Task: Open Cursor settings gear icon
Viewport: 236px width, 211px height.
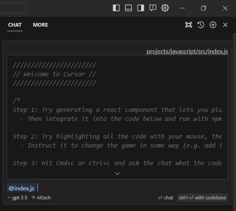Action: (x=165, y=8)
